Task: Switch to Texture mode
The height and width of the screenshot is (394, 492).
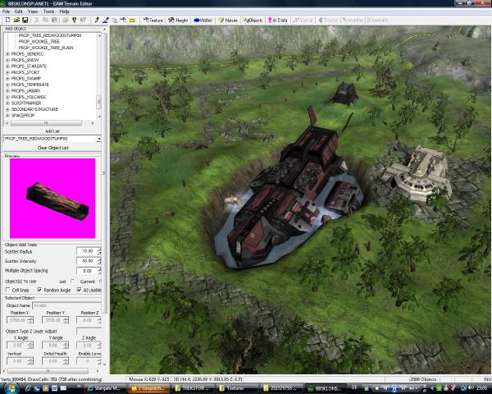Action: click(153, 20)
